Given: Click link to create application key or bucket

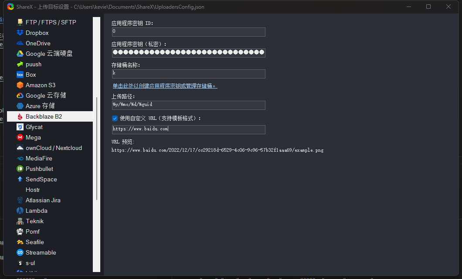Looking at the screenshot, I should tap(165, 86).
